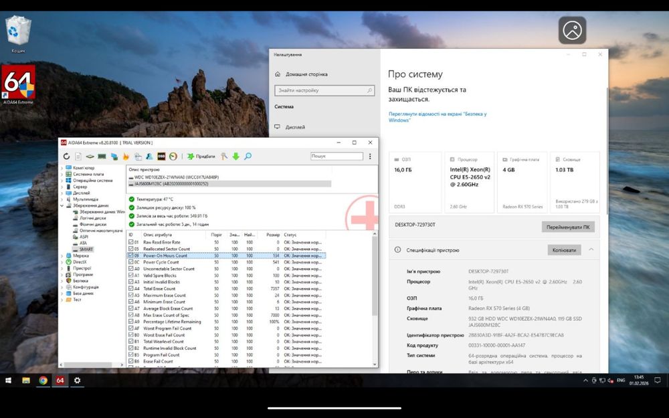This screenshot has height=418, width=669.
Task: Click the blue user icon in toolbar
Action: point(149,156)
